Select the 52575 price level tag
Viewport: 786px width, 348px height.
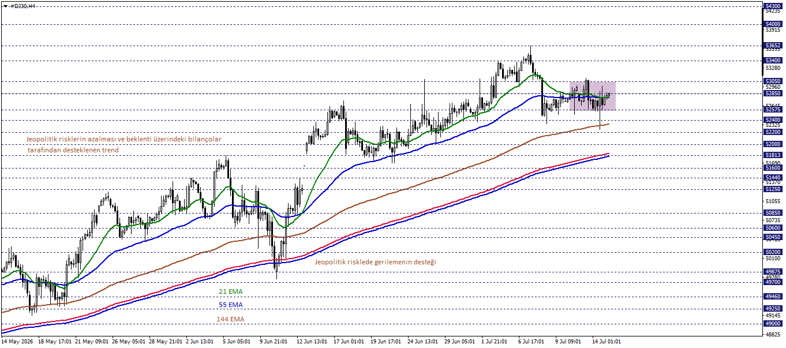pos(773,109)
